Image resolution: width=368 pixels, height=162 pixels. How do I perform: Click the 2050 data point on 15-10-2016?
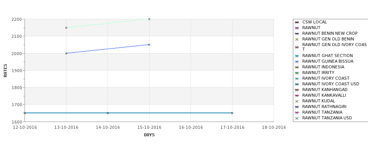149,45
